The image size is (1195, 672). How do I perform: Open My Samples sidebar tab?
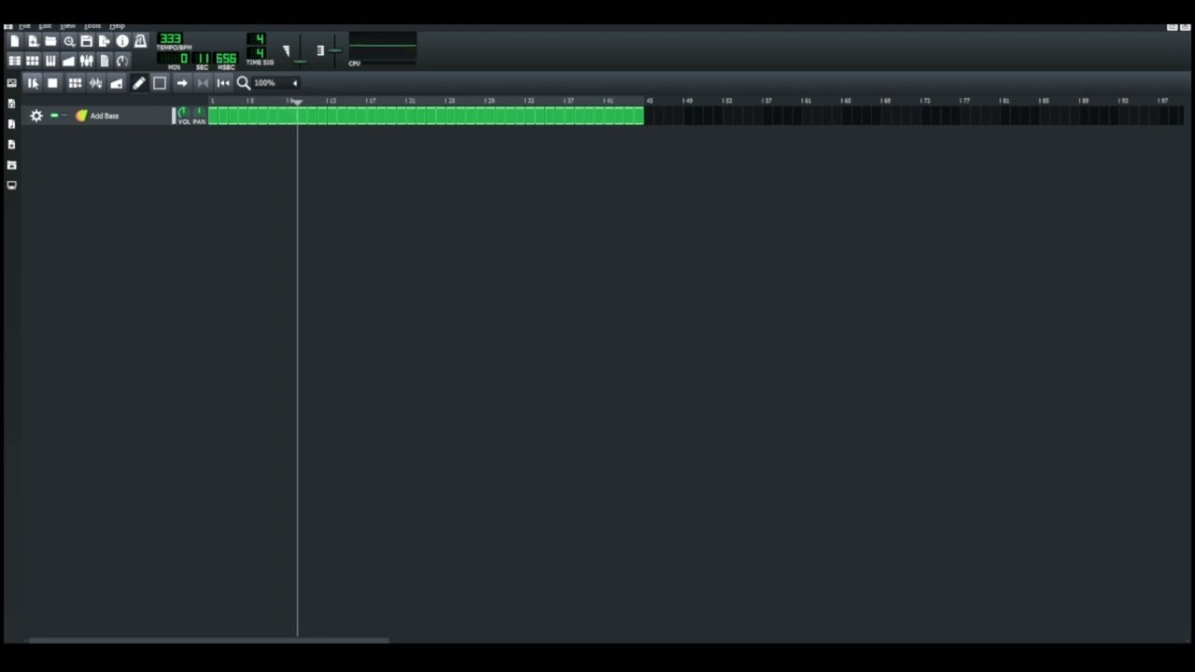pos(11,124)
